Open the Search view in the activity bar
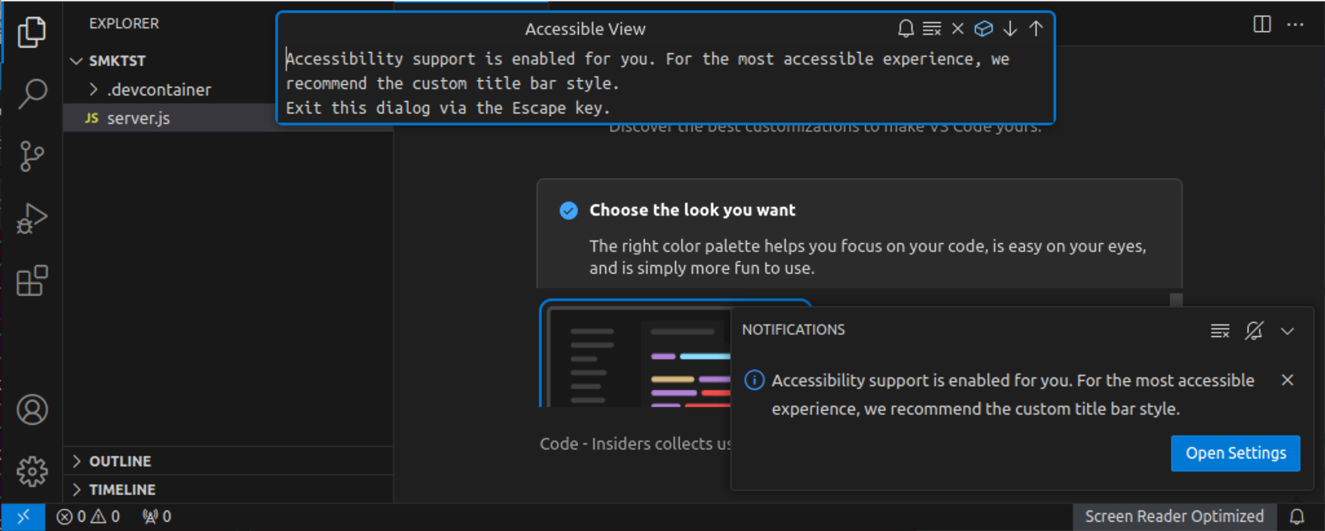This screenshot has height=531, width=1325. (x=32, y=94)
